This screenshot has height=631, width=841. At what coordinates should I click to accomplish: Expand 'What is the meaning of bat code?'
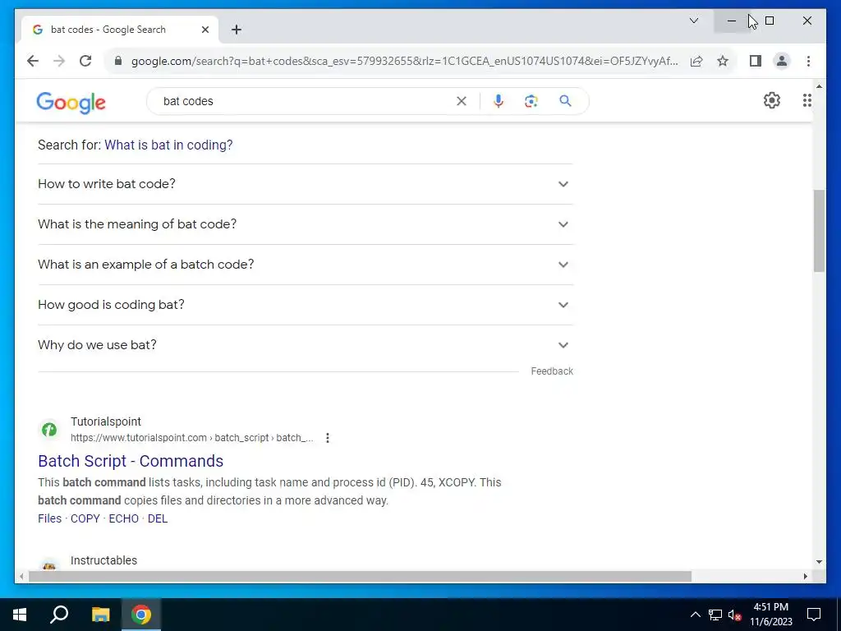[x=306, y=224]
